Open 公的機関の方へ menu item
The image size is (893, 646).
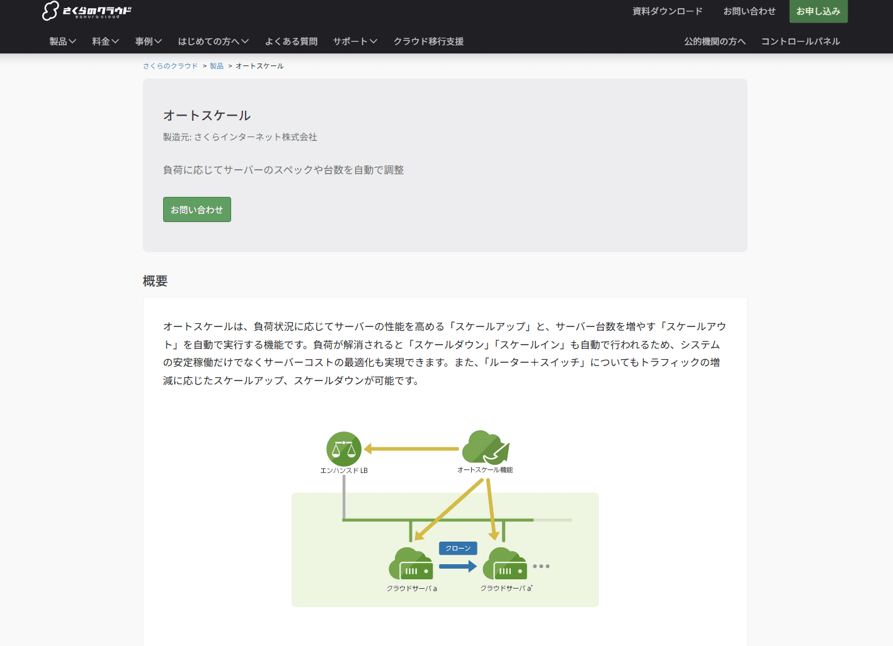pos(715,42)
